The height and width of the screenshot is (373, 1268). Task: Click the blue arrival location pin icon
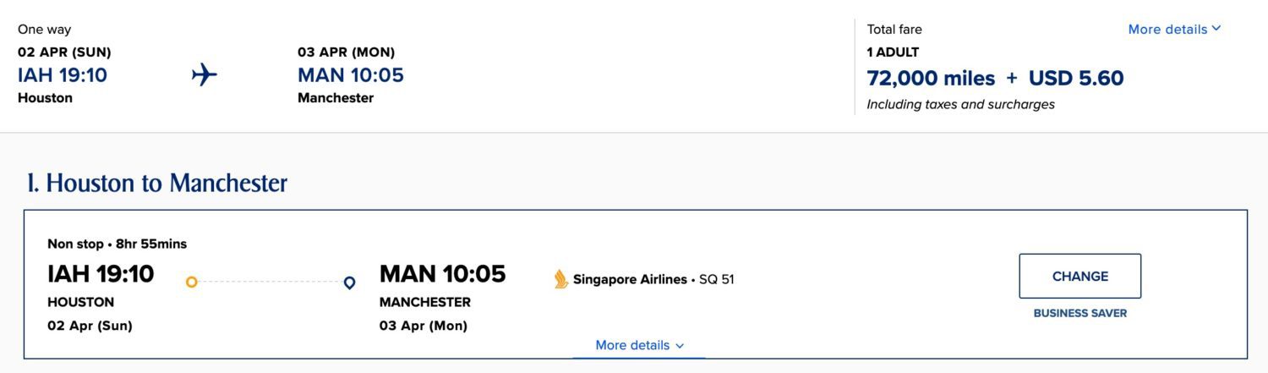[349, 282]
